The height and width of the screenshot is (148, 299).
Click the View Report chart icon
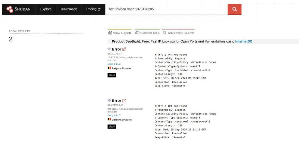[x=110, y=33]
